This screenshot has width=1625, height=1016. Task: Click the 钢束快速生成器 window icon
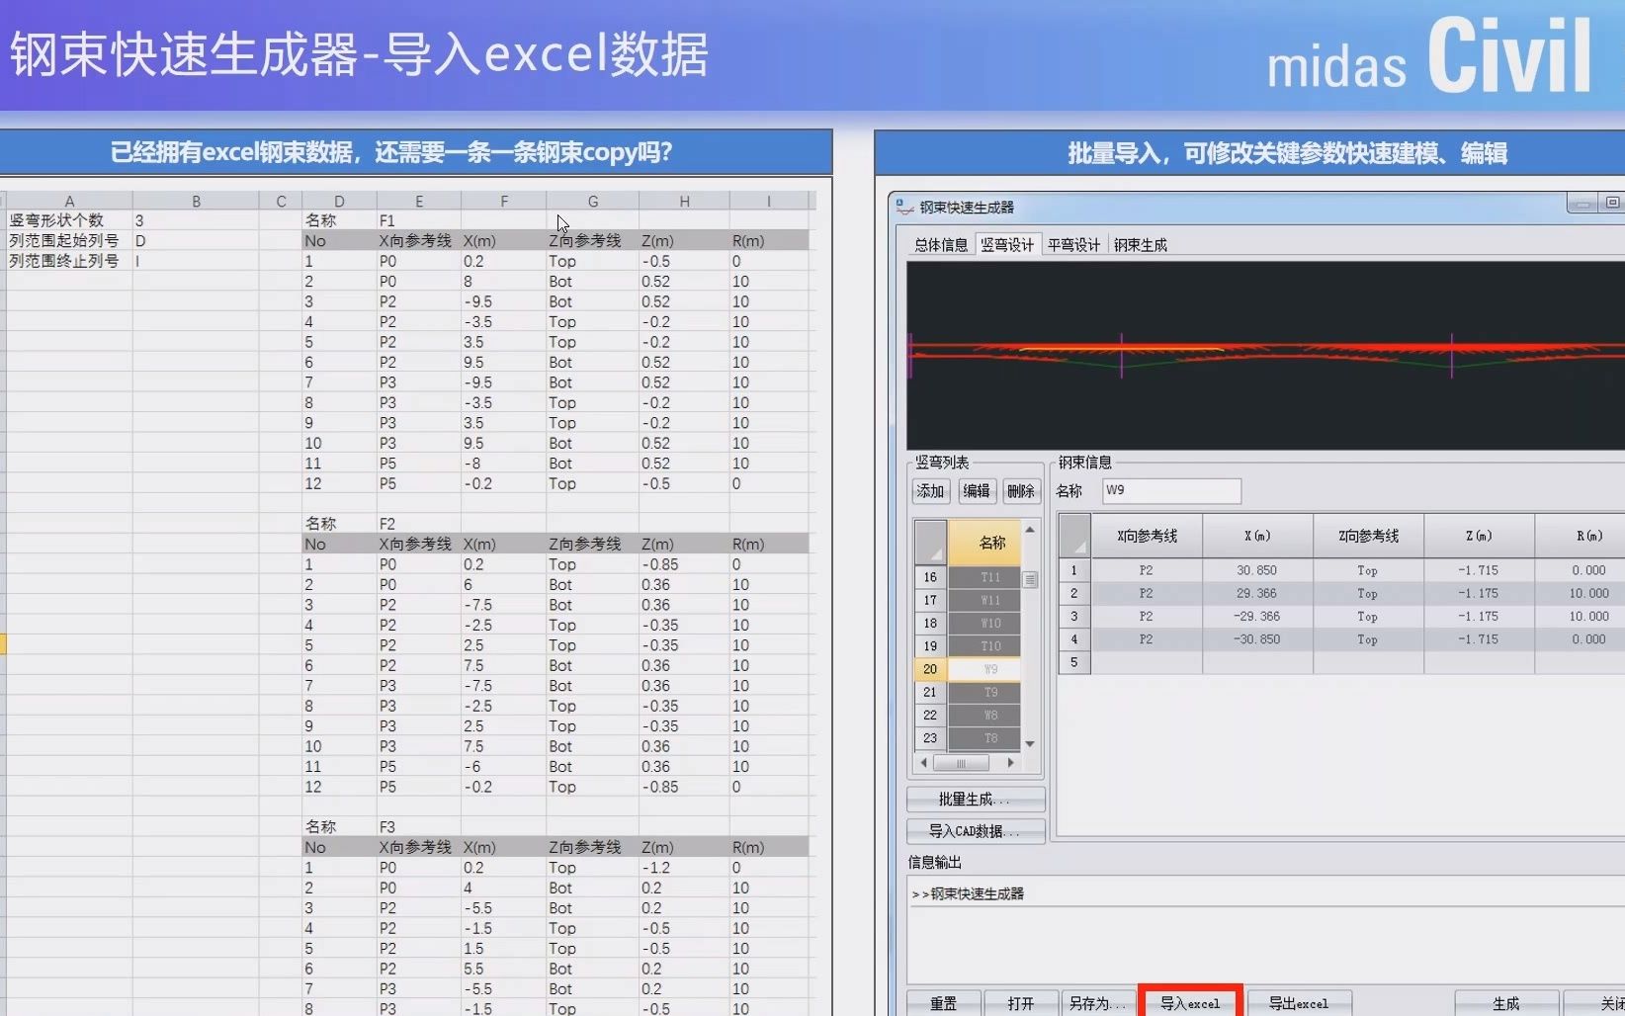[904, 207]
